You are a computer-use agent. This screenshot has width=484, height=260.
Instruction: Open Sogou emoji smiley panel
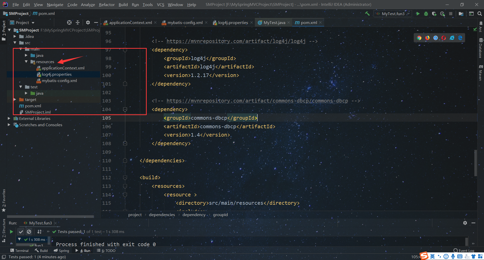coord(446,256)
